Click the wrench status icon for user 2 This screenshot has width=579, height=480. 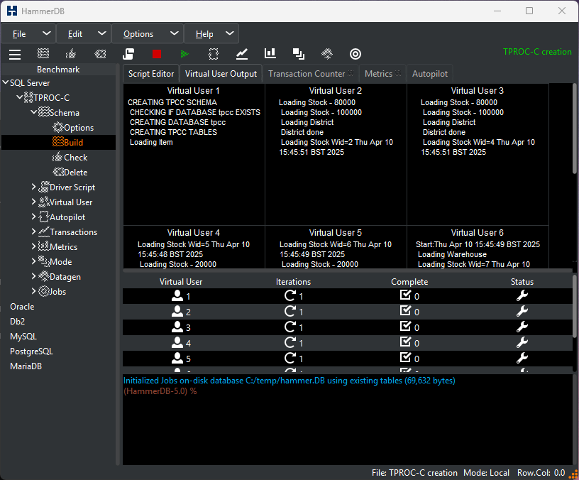(x=522, y=312)
